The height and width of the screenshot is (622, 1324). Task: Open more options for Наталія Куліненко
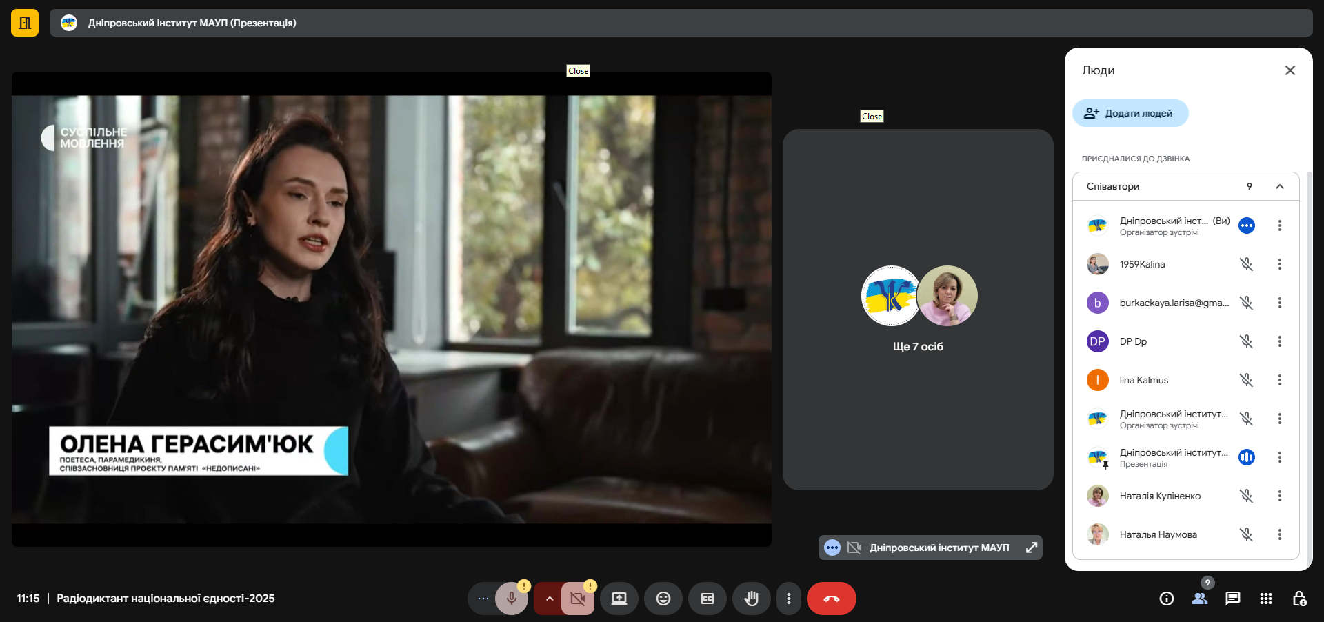[x=1279, y=496]
